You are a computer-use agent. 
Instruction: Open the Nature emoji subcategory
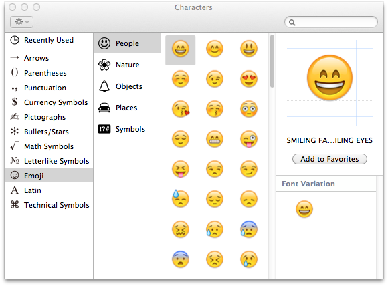point(127,65)
